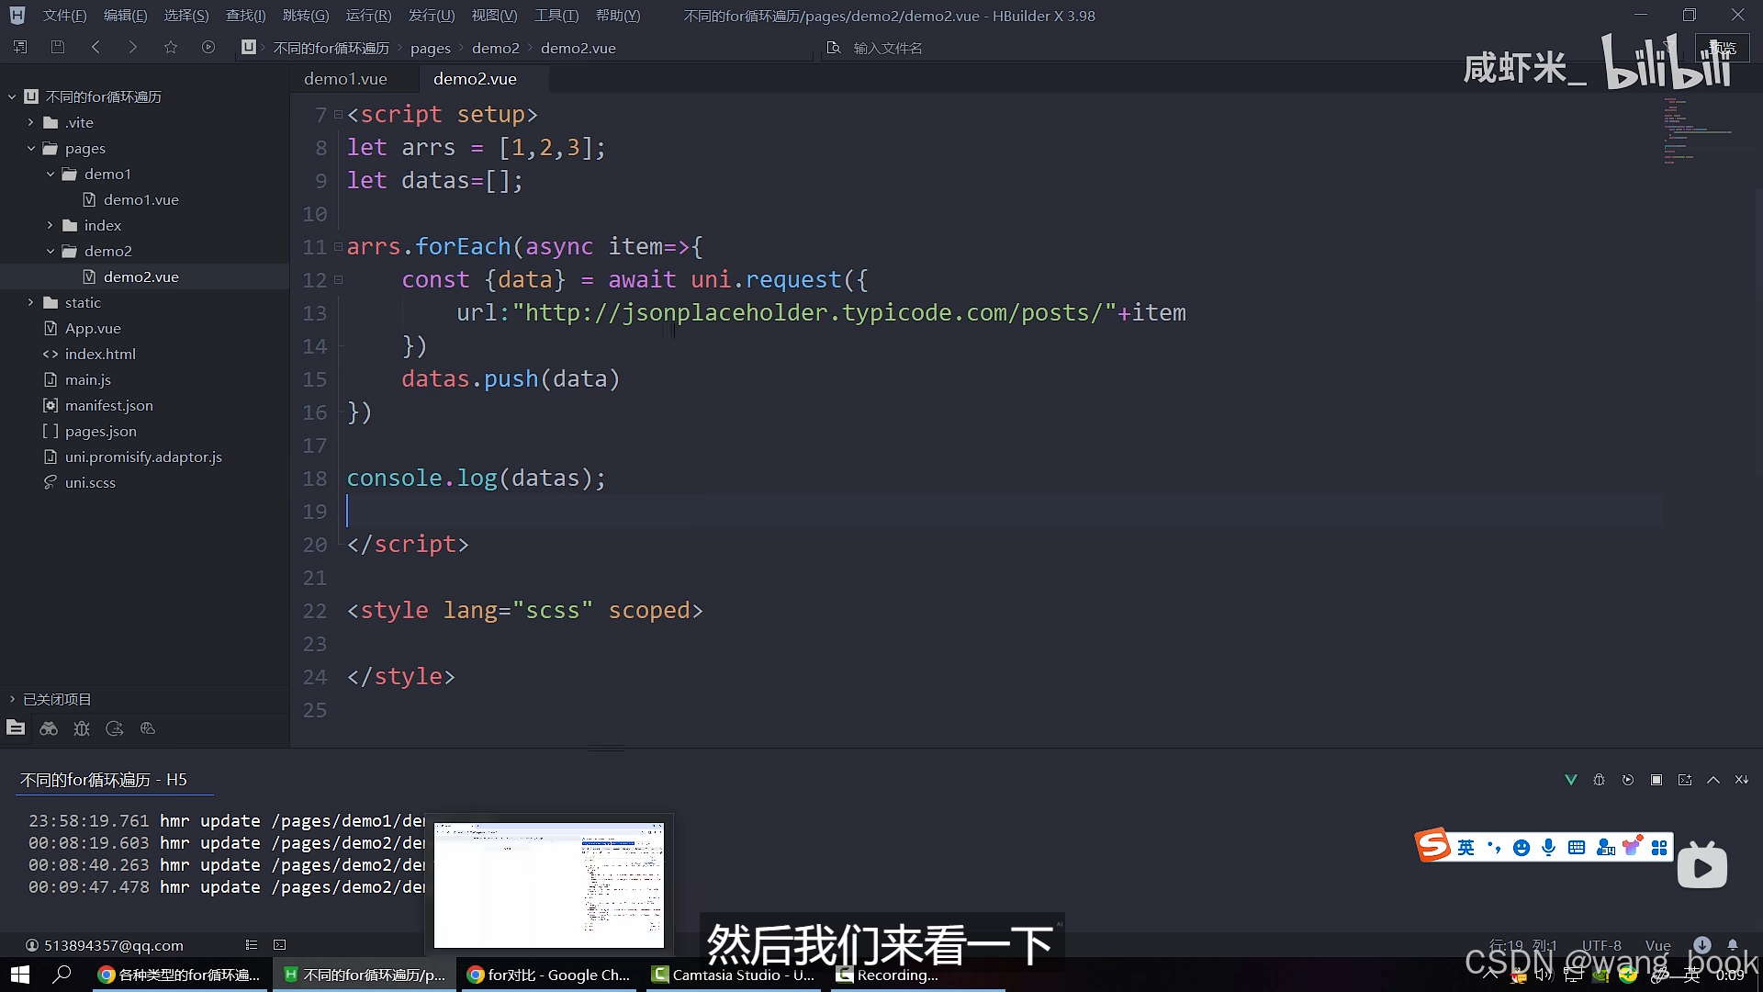Clear the console output

1742,780
